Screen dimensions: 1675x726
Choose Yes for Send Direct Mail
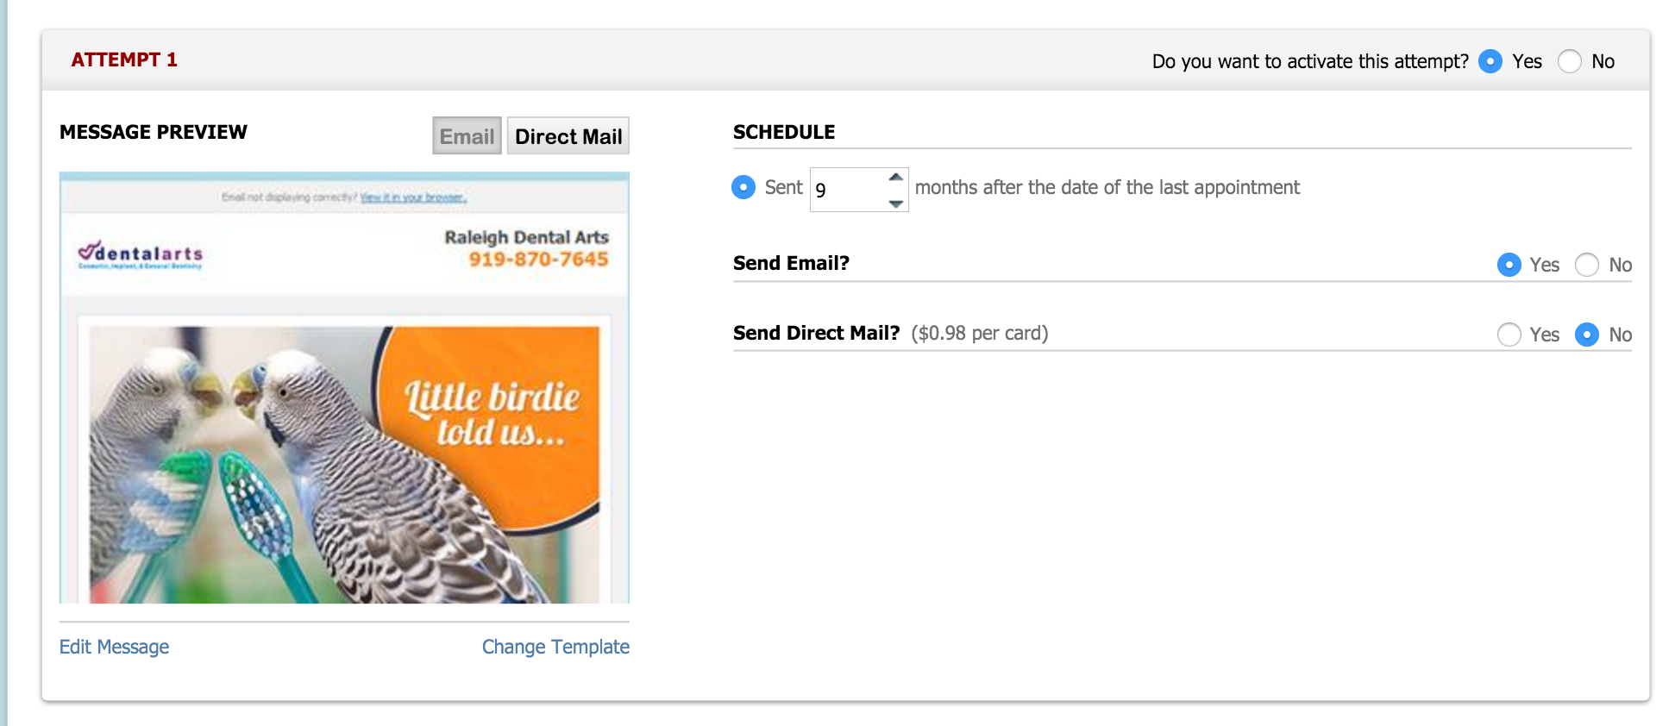(1509, 335)
